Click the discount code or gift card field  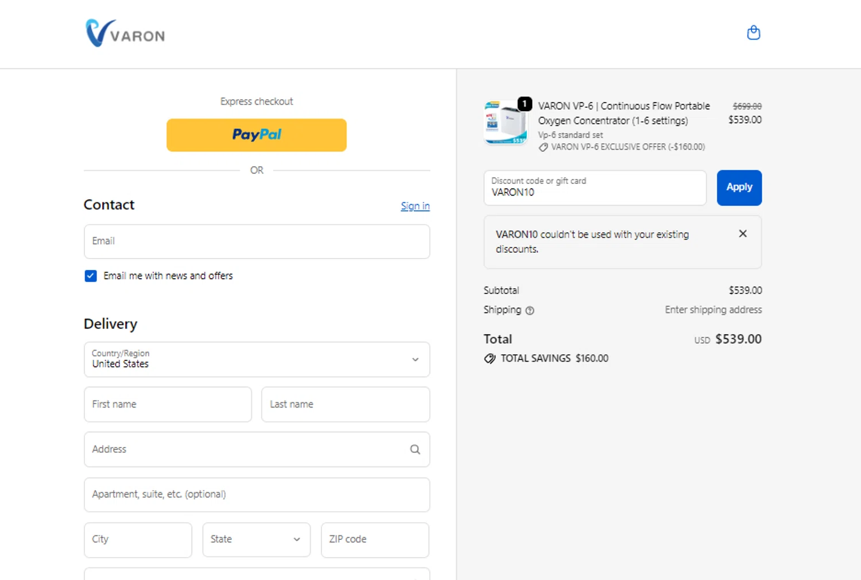595,187
